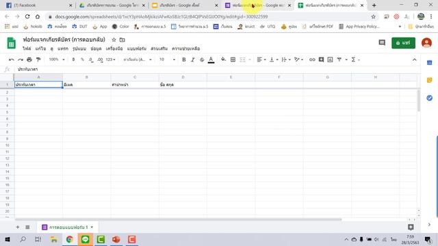Open vertical align dropdown
Screen dimensions: 438x246
tap(274, 59)
